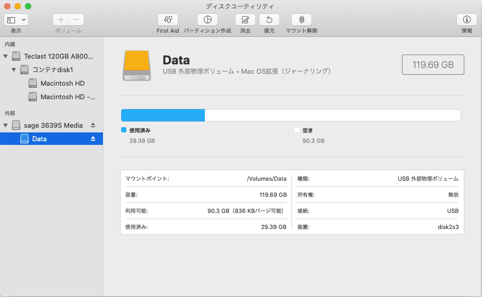Click the 内蔵 sidebar section header
This screenshot has width=482, height=297.
10,45
